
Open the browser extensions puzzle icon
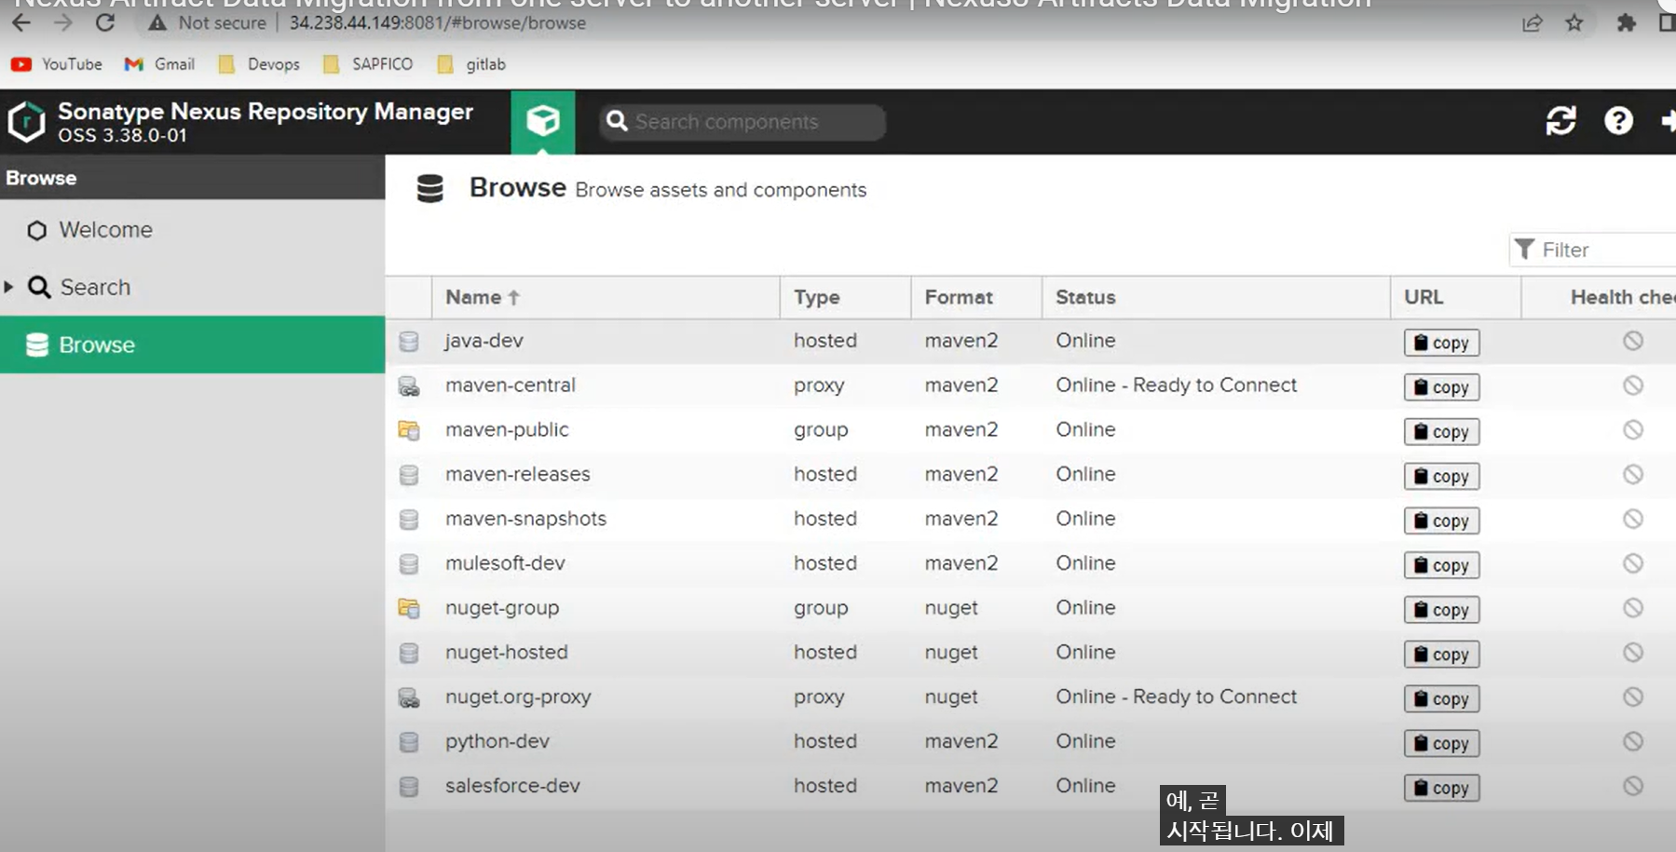(x=1626, y=22)
